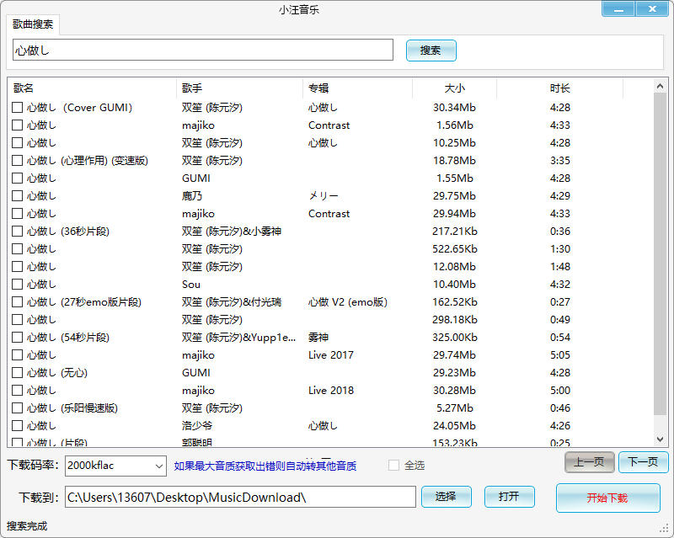Select size cell 5.27Mb
This screenshot has width=674, height=538.
coord(455,407)
